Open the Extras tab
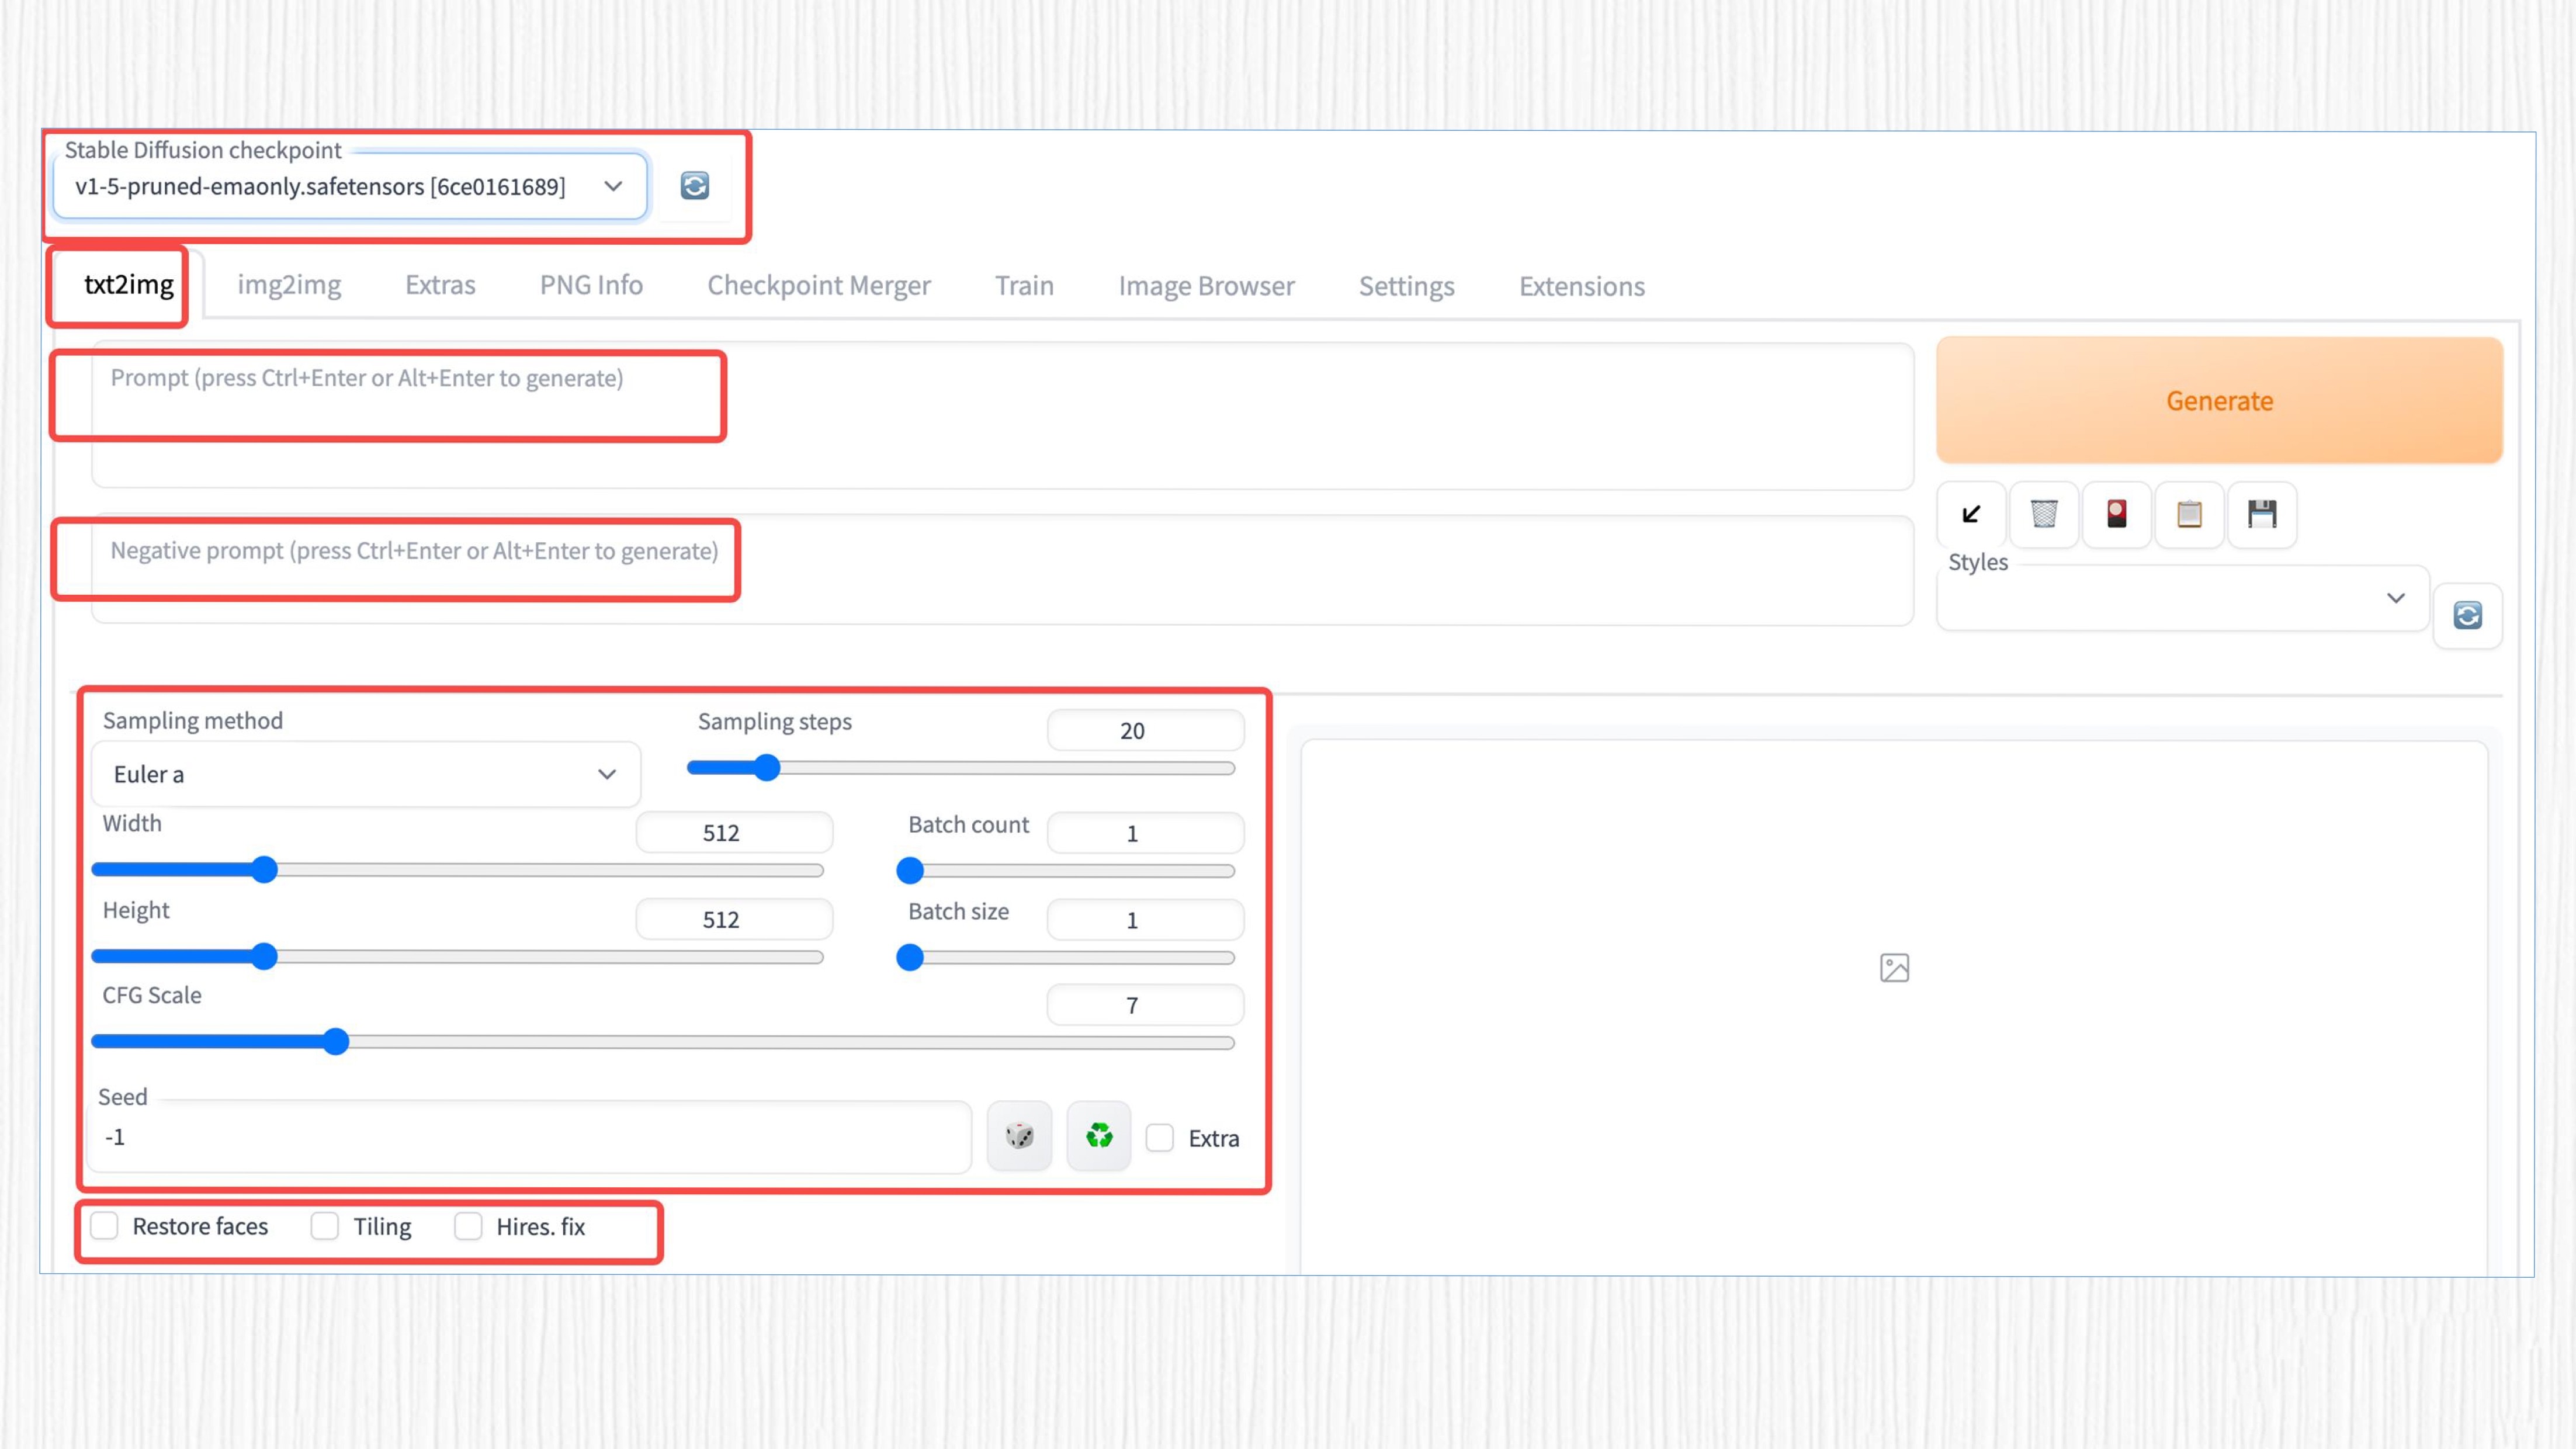Image resolution: width=2576 pixels, height=1449 pixels. pyautogui.click(x=440, y=286)
